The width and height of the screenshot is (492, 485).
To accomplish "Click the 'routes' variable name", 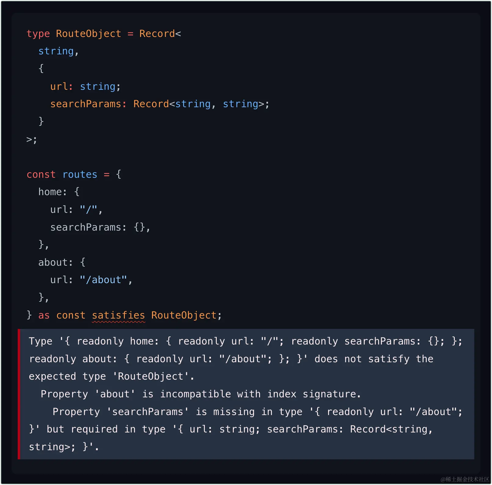I will (80, 174).
